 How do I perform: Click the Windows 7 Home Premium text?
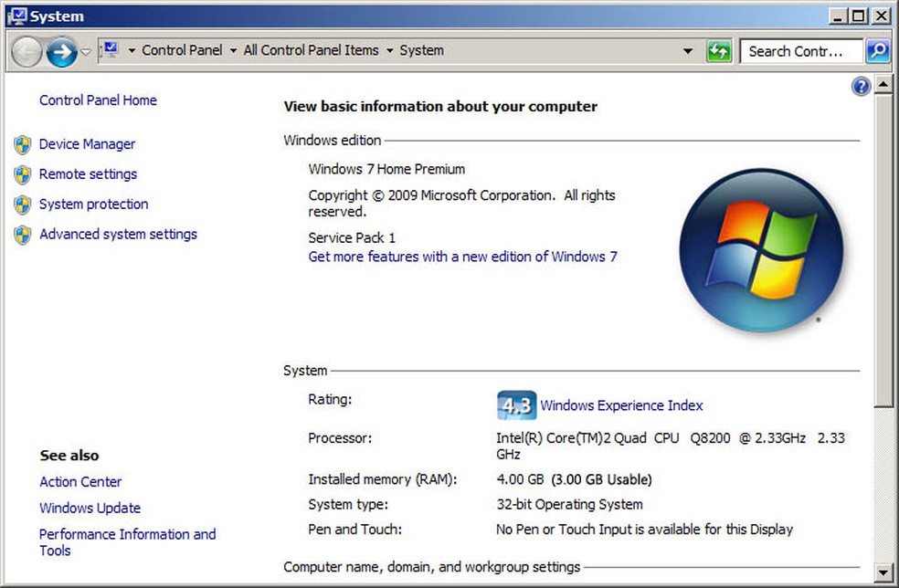click(386, 169)
